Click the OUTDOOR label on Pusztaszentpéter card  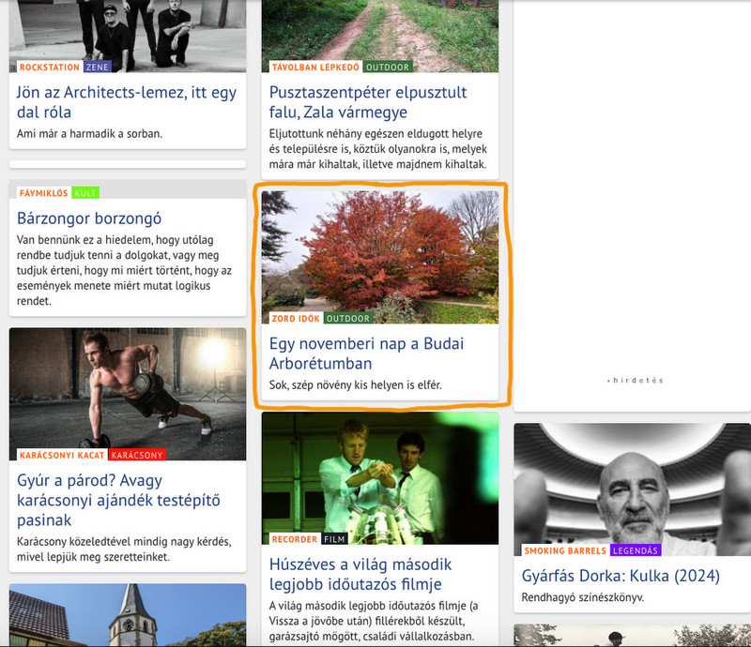[x=388, y=67]
